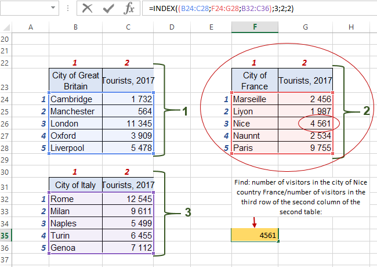
Task: Click the London city cell
Action: click(x=75, y=124)
